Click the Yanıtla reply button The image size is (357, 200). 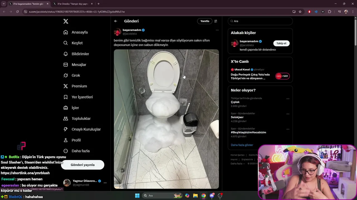pos(205,21)
